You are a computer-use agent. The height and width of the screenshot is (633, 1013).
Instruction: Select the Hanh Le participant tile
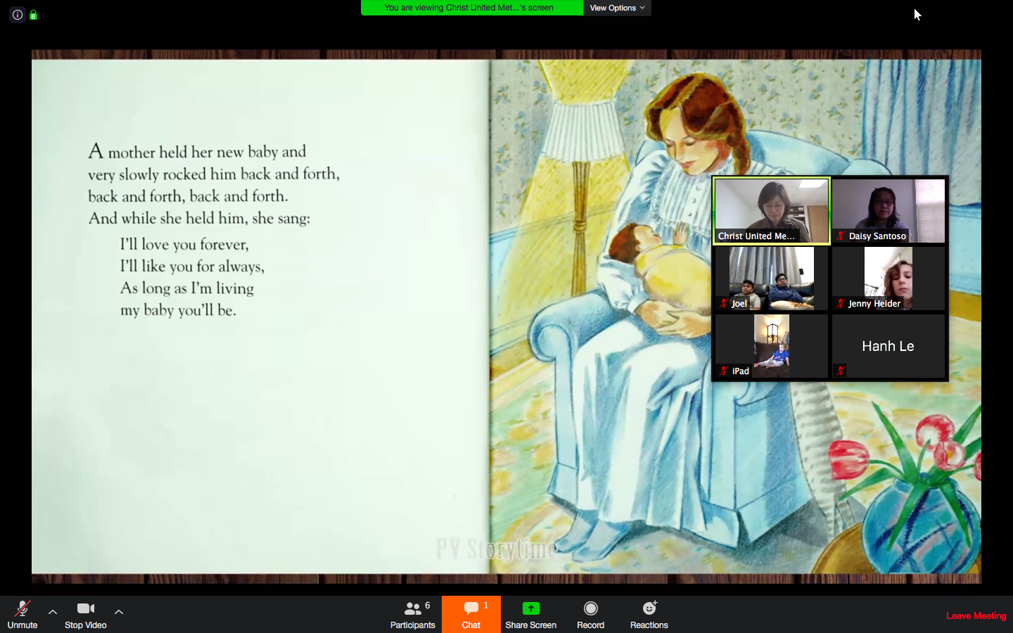(x=888, y=345)
